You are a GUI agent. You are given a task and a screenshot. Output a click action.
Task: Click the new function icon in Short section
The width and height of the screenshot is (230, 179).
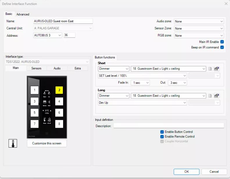tap(210, 69)
